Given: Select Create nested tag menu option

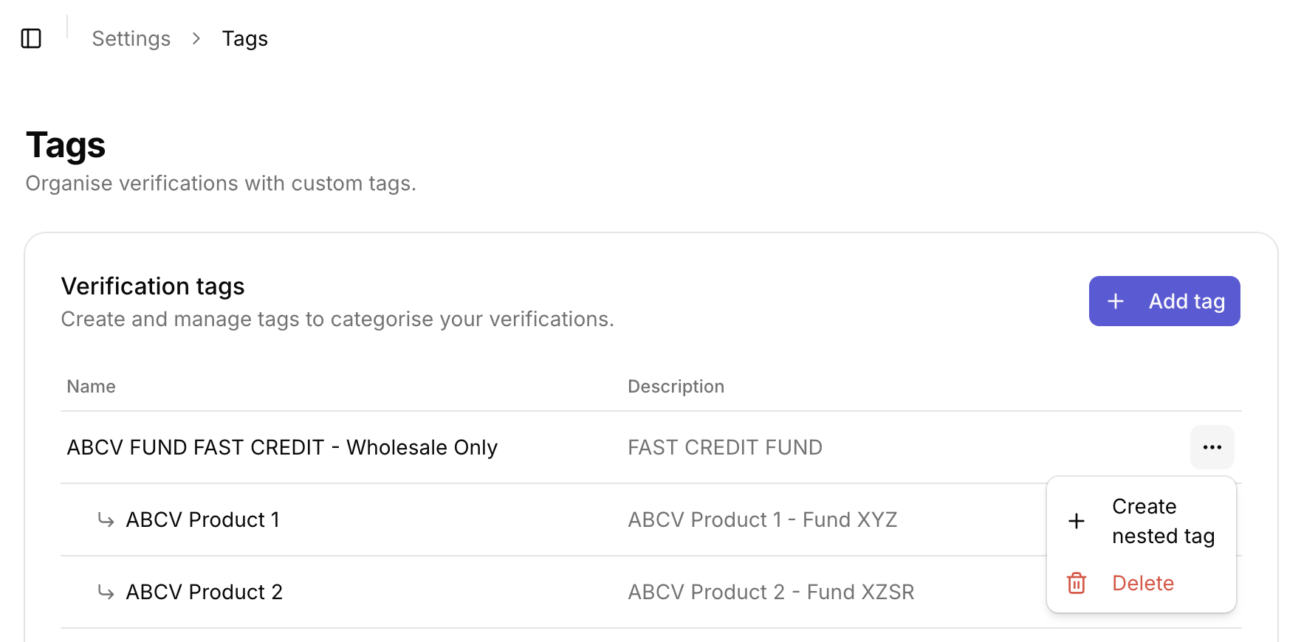Looking at the screenshot, I should point(1142,521).
